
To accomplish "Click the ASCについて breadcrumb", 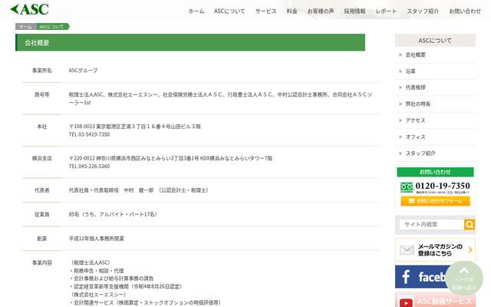I will coord(51,27).
